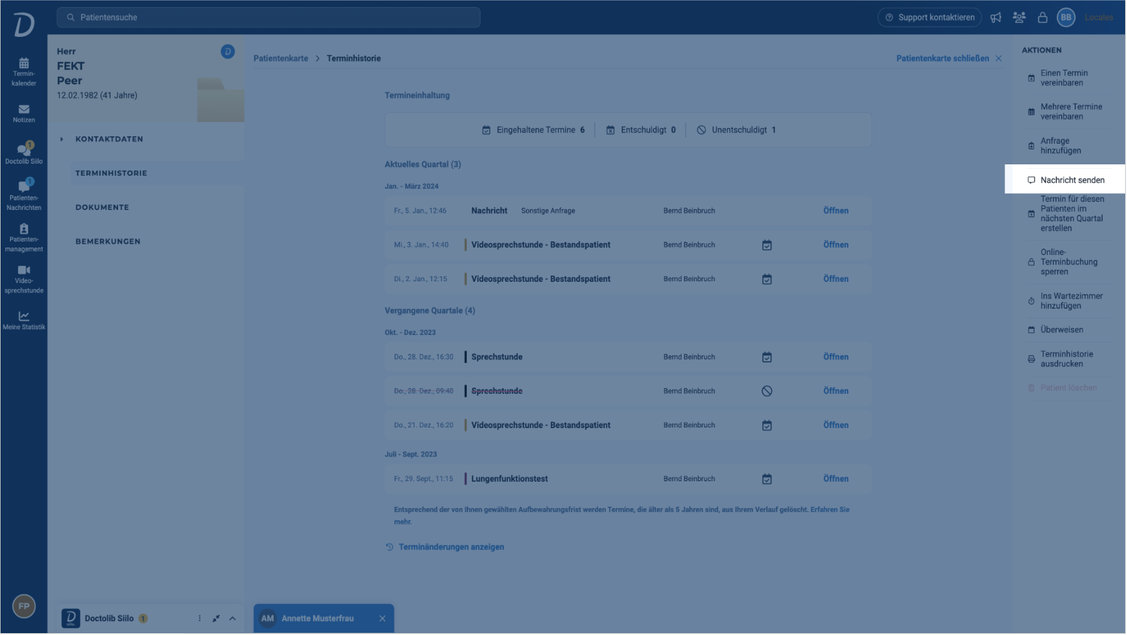Click calendar status icon for Mi., 3. Jan. appointment
Screen dimensions: 1127x635
click(x=768, y=246)
